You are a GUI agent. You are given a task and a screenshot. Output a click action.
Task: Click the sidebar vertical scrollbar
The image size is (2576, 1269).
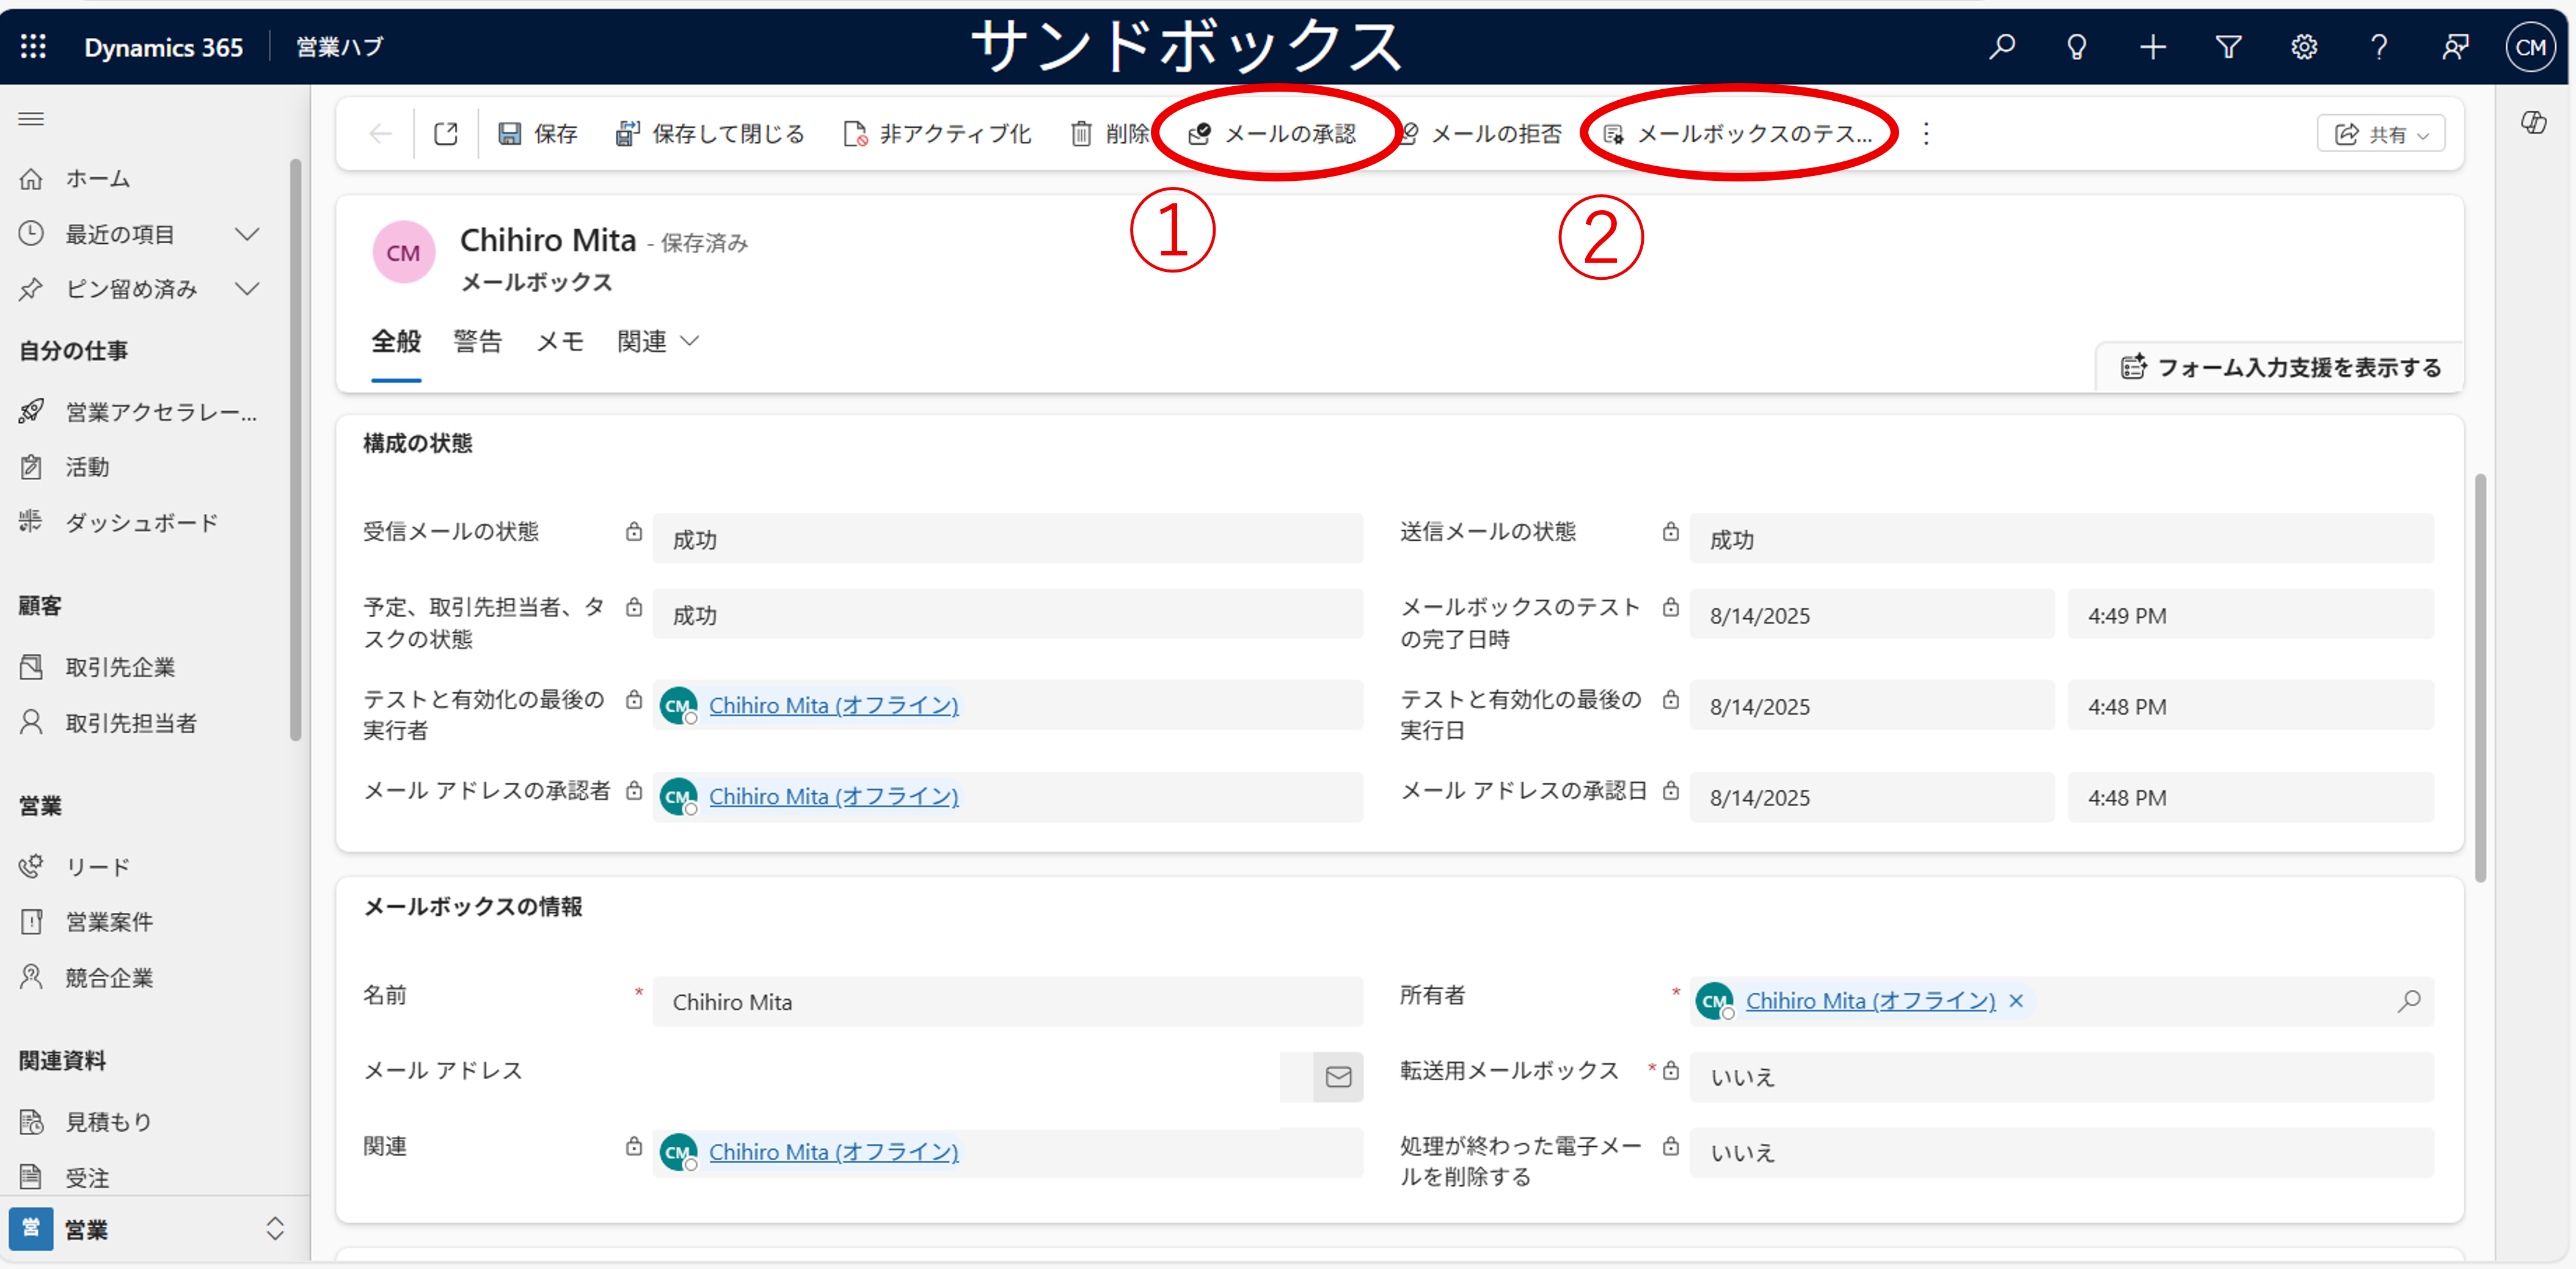[295, 450]
